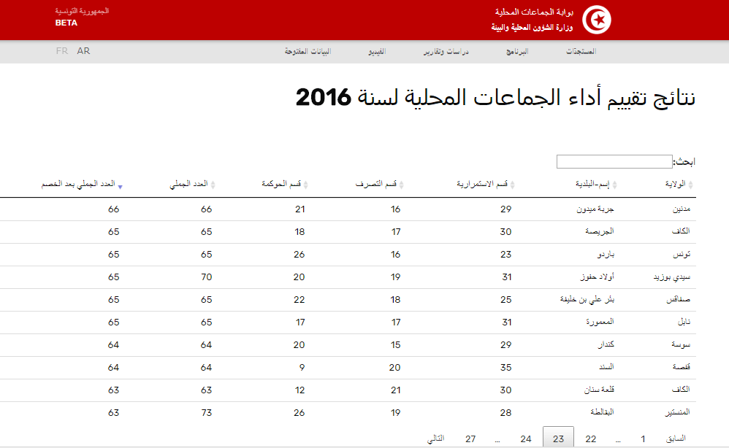Go to the التالي next page
Screen dimensions: 729x448
tap(435, 439)
